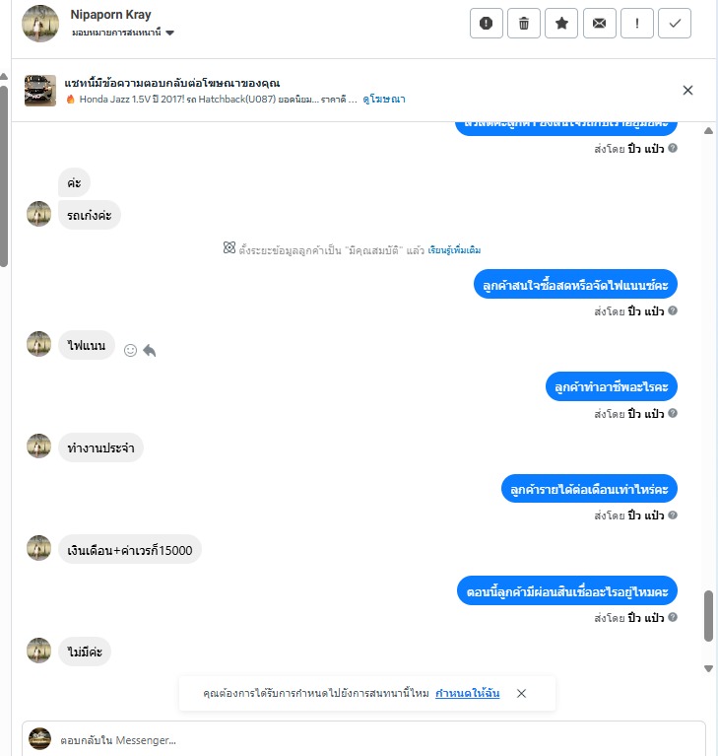
Task: Open the Honda Jazz ad thumbnail
Action: 40,90
